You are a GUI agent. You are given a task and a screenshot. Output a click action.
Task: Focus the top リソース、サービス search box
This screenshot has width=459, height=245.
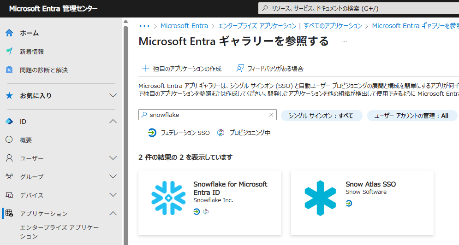(x=358, y=8)
